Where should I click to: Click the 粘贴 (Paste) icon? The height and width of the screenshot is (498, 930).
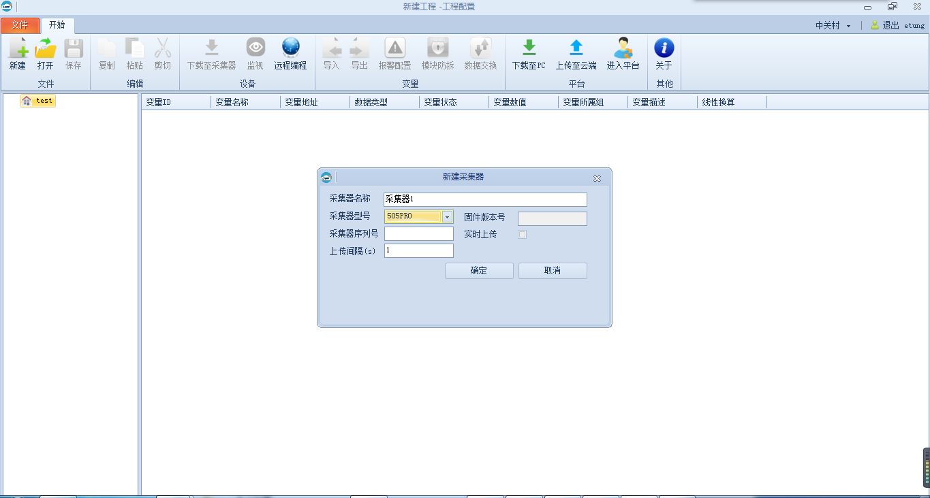click(135, 48)
